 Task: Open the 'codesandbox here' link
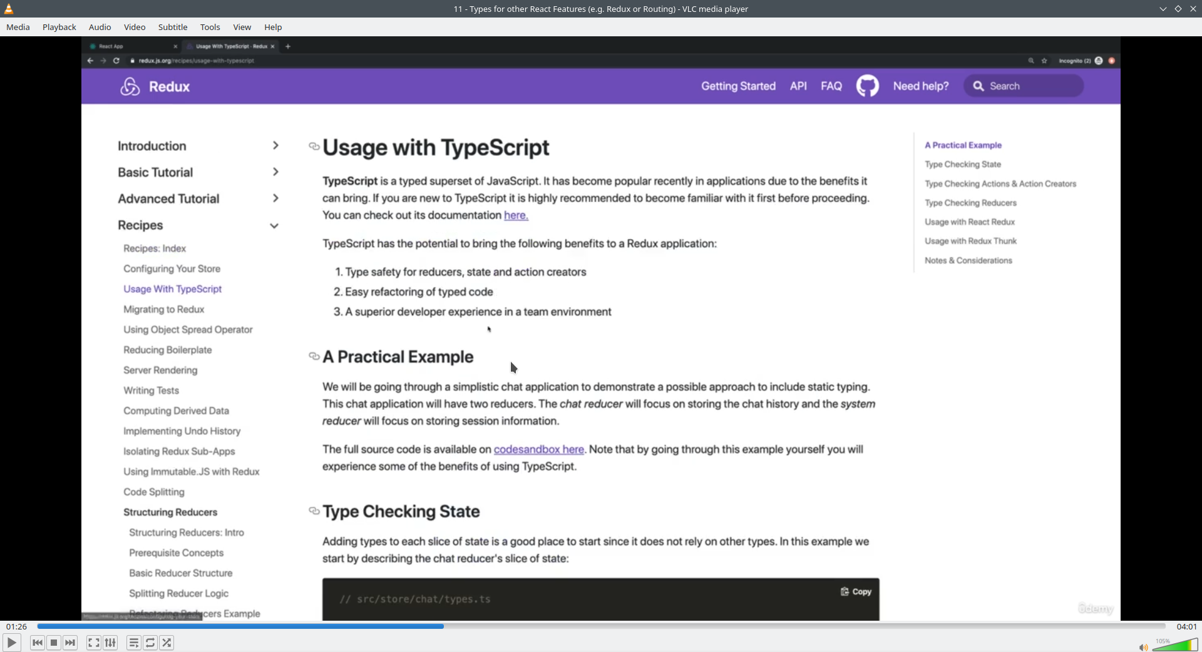[x=539, y=449]
